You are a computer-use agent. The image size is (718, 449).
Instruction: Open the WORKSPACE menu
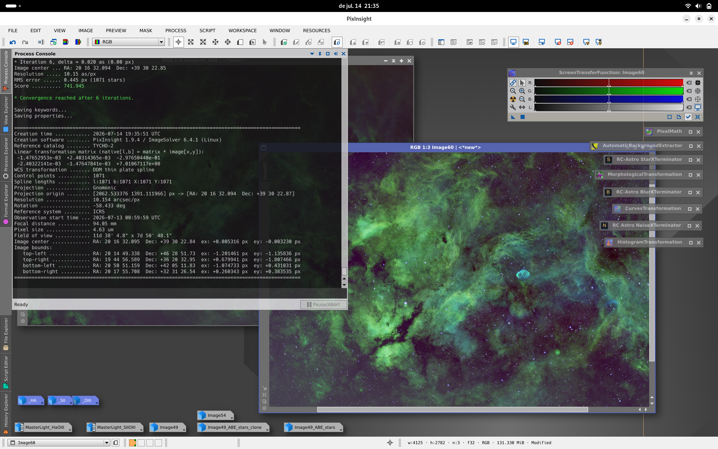(x=243, y=31)
